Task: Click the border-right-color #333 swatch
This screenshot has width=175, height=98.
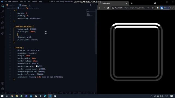Action: click(x=39, y=72)
